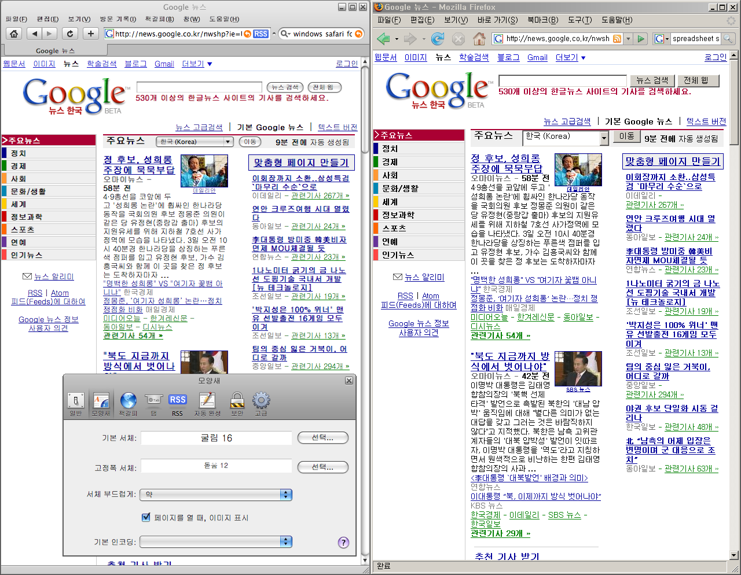
Task: Click the orange feed icon in Firefox's address bar
Action: [617, 39]
